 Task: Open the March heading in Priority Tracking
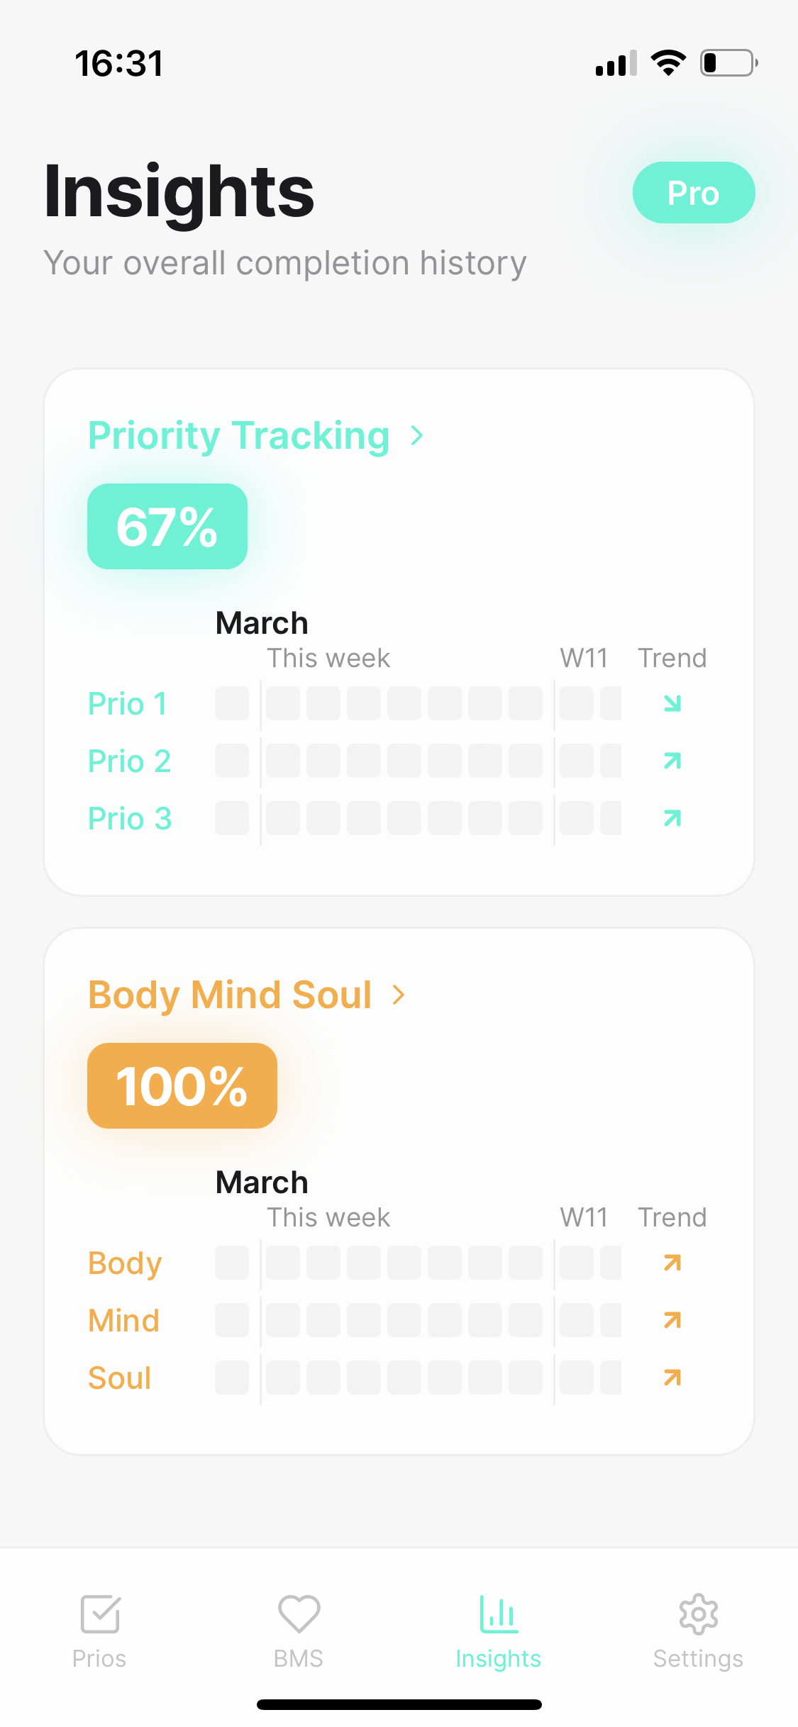tap(261, 622)
